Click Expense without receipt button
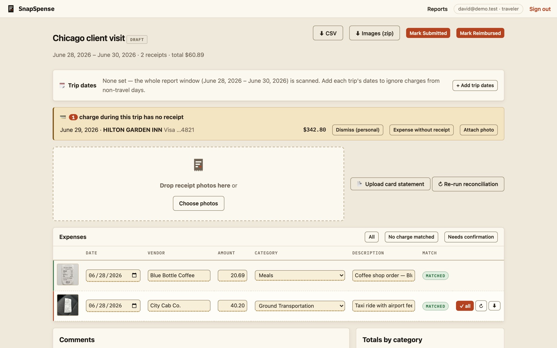Viewport: 557px width, 348px height. pos(421,130)
